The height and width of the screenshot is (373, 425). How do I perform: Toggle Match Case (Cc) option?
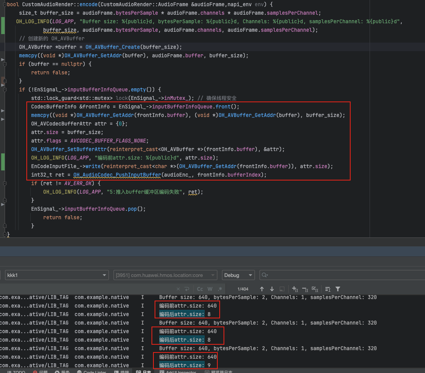pyautogui.click(x=200, y=289)
